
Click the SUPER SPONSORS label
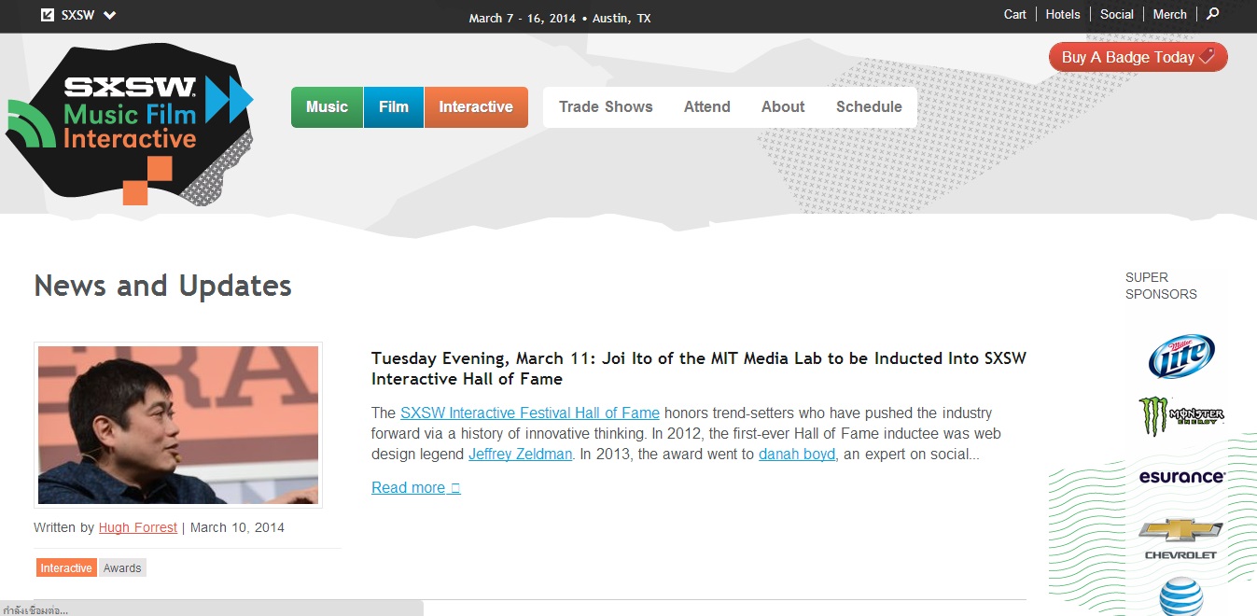point(1161,286)
